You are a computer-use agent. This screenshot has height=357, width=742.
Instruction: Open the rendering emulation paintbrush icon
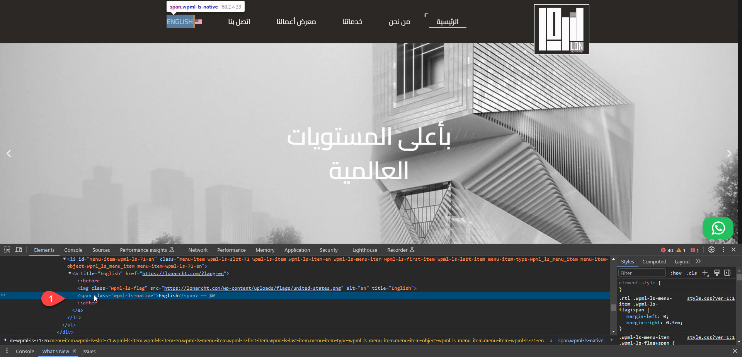pos(717,273)
